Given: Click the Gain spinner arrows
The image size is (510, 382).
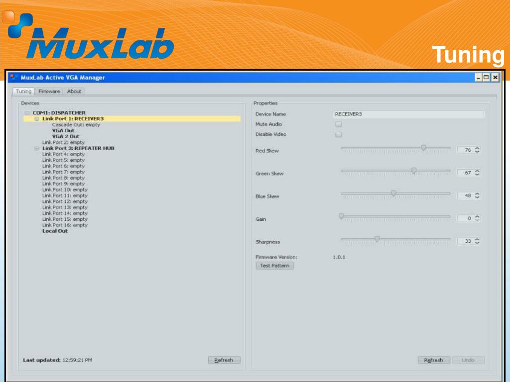Looking at the screenshot, I should pos(477,218).
